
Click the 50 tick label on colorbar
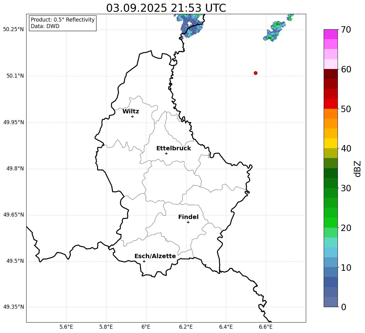pyautogui.click(x=346, y=109)
